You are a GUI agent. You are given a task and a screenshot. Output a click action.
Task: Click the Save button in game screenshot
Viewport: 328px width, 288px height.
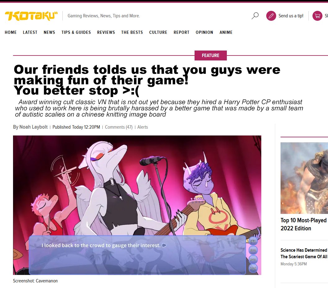coord(253,250)
